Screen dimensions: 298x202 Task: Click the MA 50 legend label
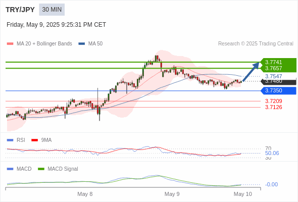(95, 44)
